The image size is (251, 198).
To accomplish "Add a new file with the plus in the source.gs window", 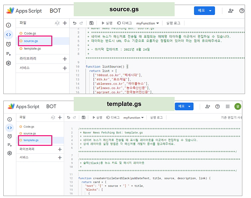I will tap(65, 23).
